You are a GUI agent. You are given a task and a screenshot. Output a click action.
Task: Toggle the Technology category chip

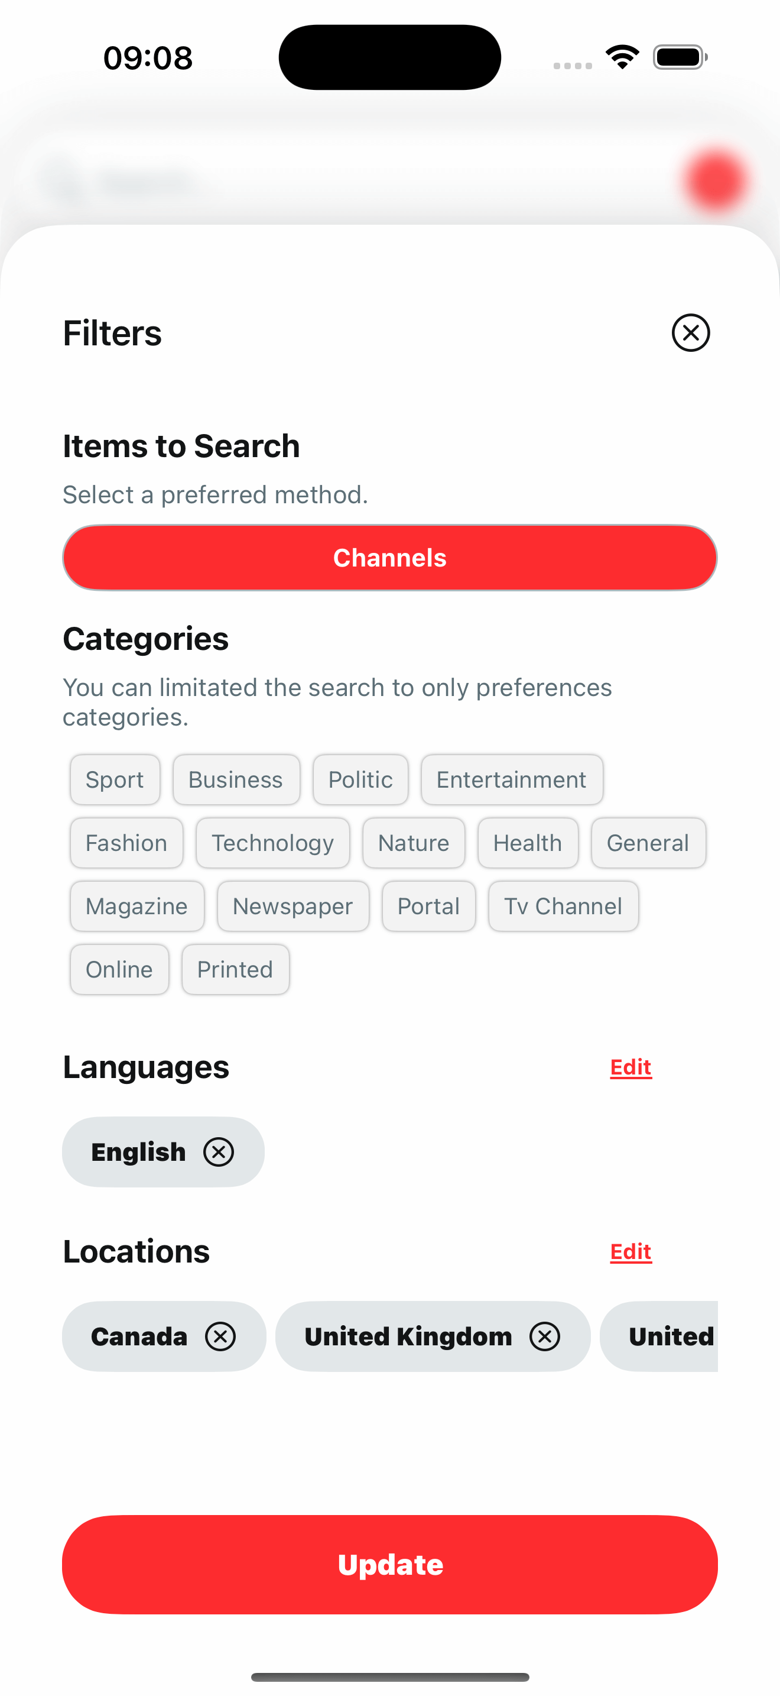(273, 843)
